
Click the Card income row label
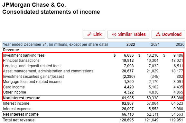(14, 87)
